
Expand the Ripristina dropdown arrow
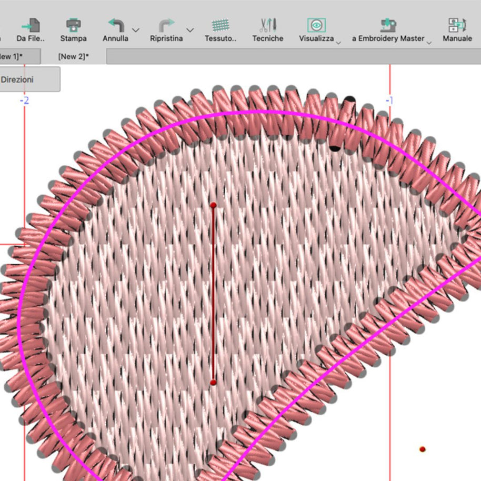190,30
